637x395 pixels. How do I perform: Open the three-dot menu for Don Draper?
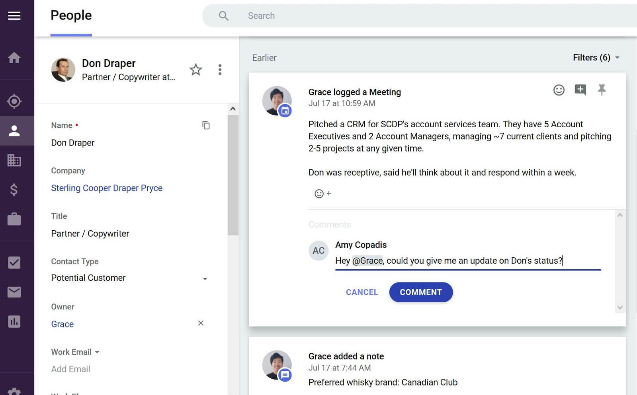pyautogui.click(x=220, y=70)
